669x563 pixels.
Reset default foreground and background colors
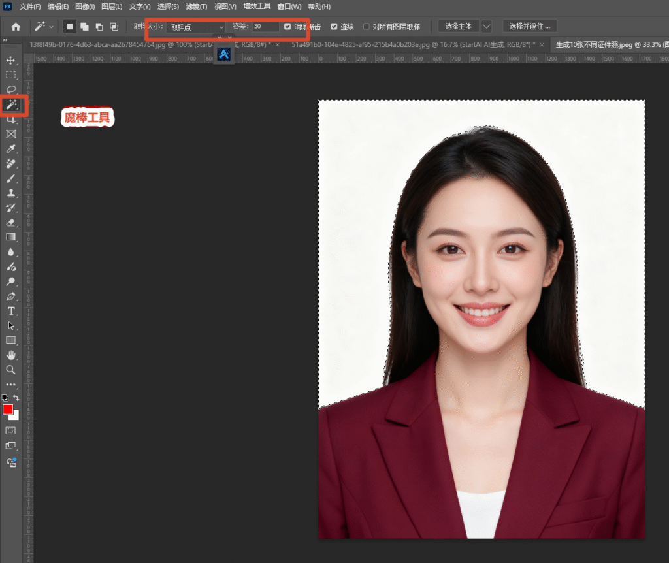[5, 398]
